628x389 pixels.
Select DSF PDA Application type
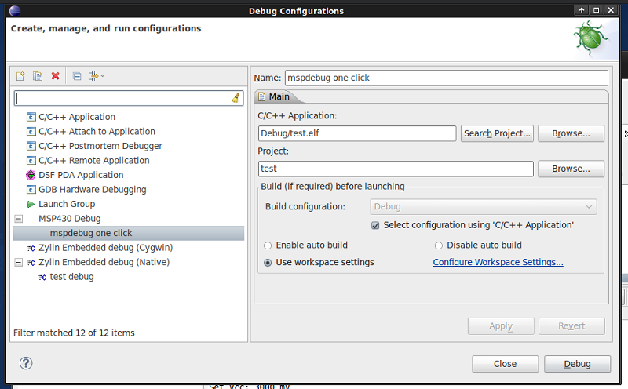click(x=81, y=175)
